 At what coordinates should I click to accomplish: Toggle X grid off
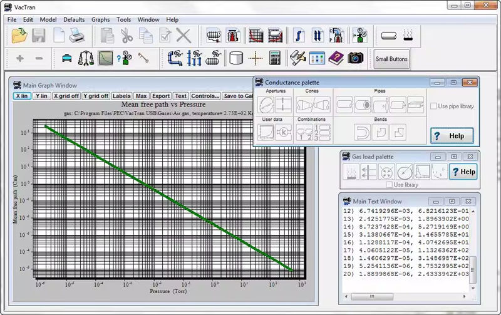tap(66, 96)
